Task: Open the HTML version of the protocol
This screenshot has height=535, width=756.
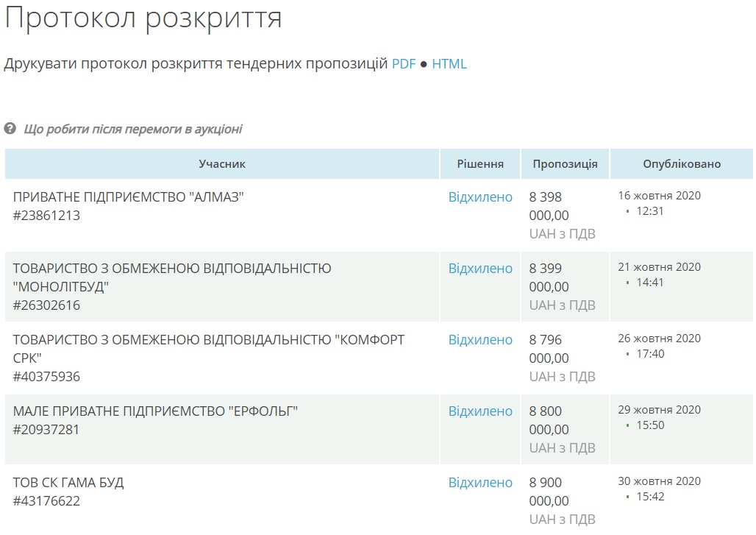Action: [x=449, y=64]
